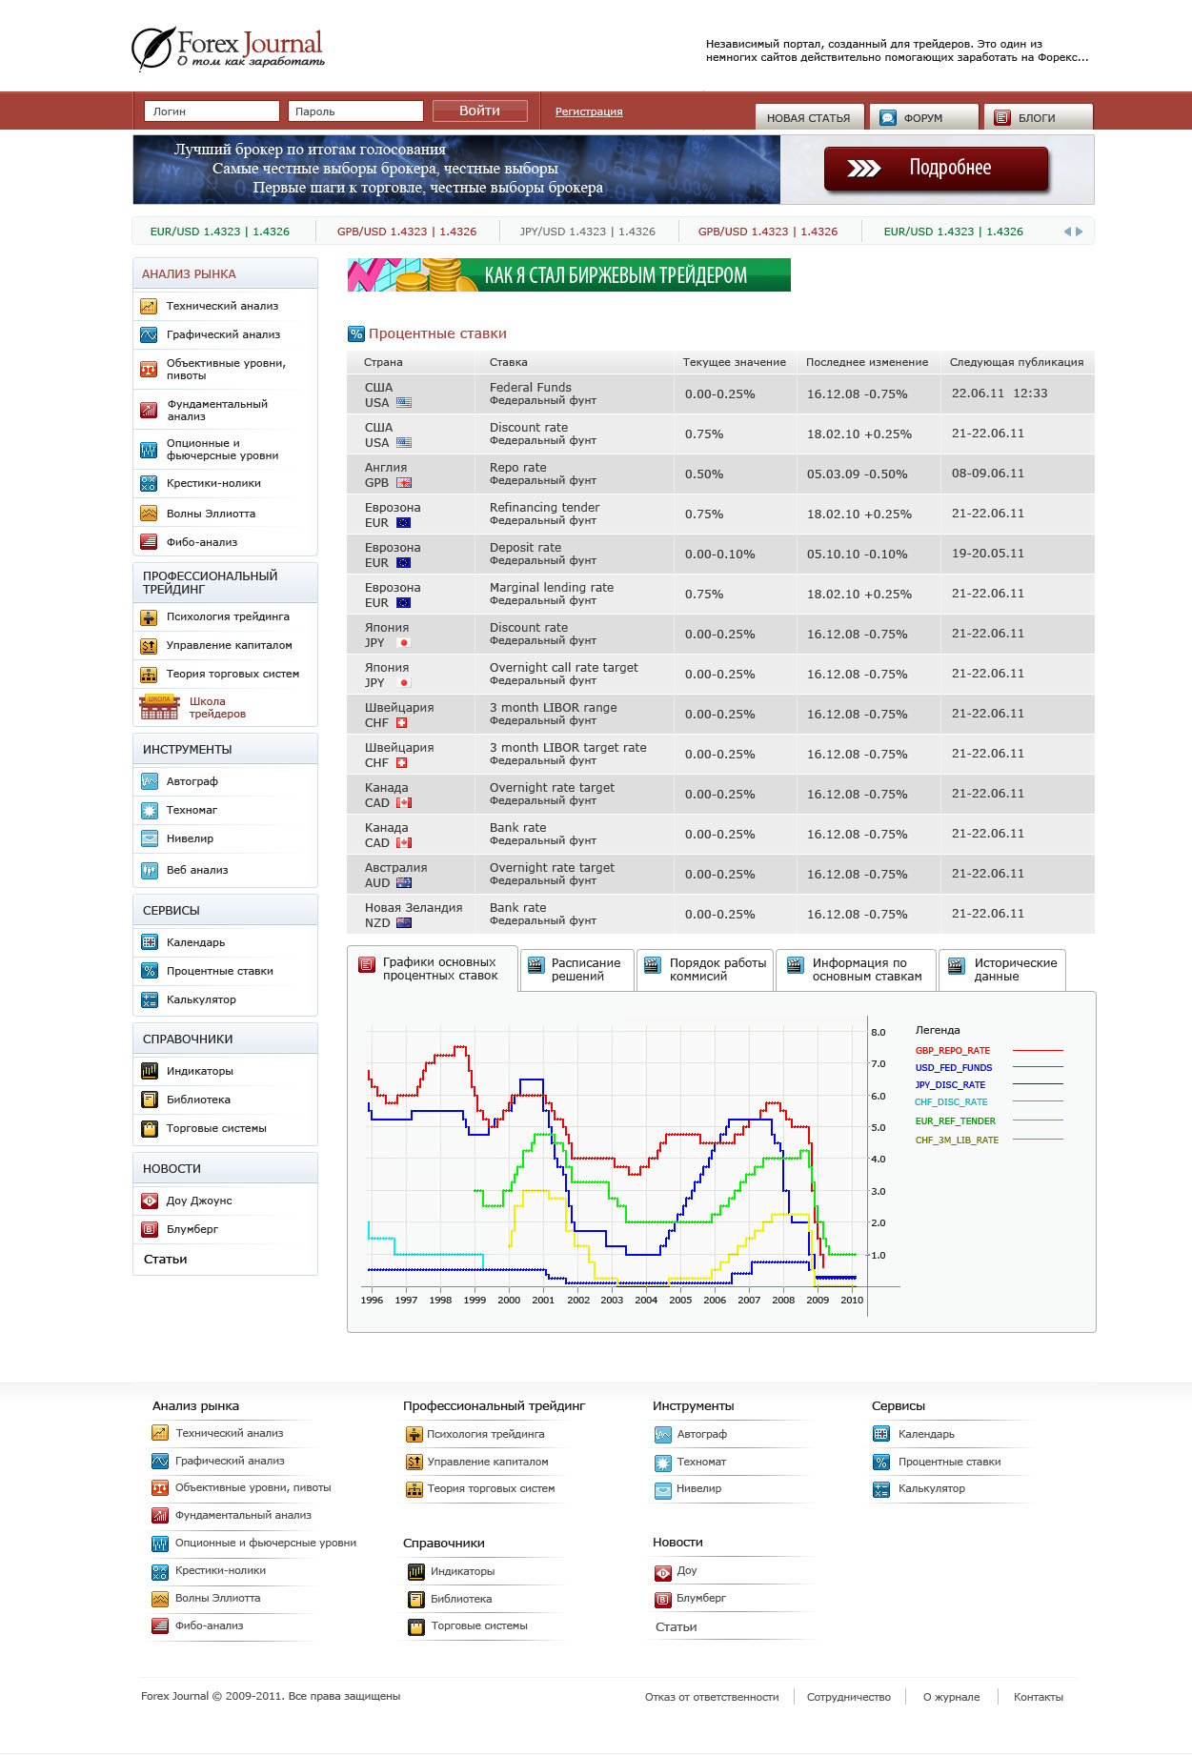Open the НОВАЯ СТАТЬЯ tab

(809, 117)
